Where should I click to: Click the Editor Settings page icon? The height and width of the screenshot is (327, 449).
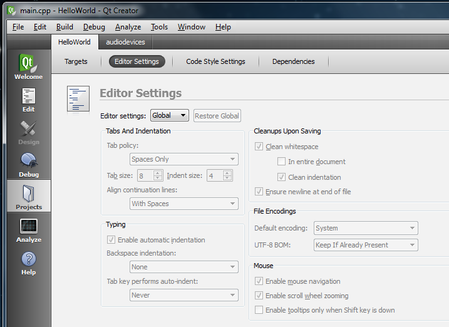78,99
